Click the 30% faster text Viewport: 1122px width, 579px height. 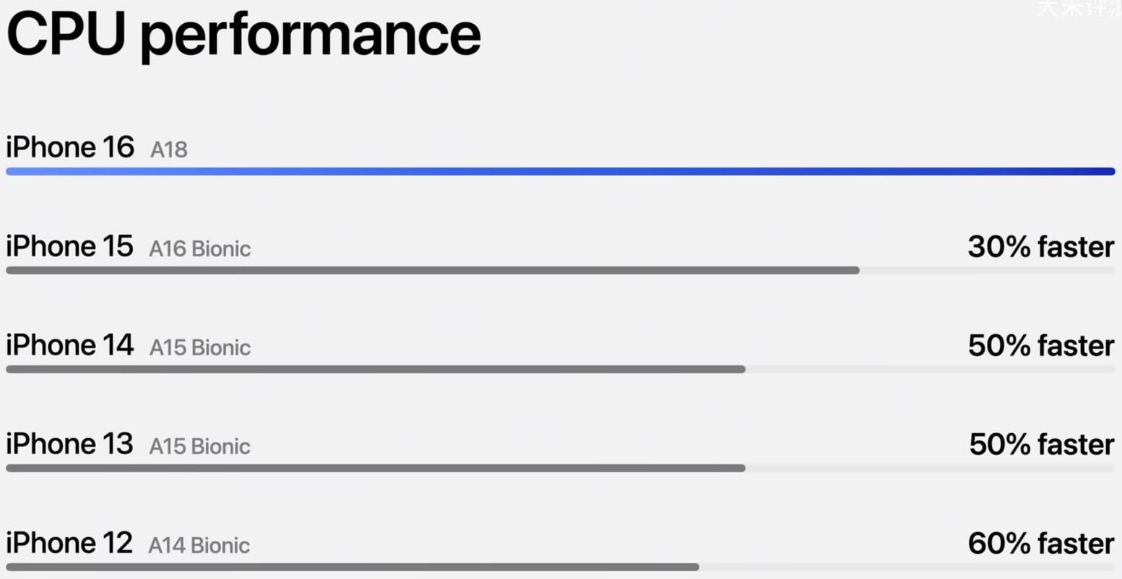pyautogui.click(x=1041, y=247)
